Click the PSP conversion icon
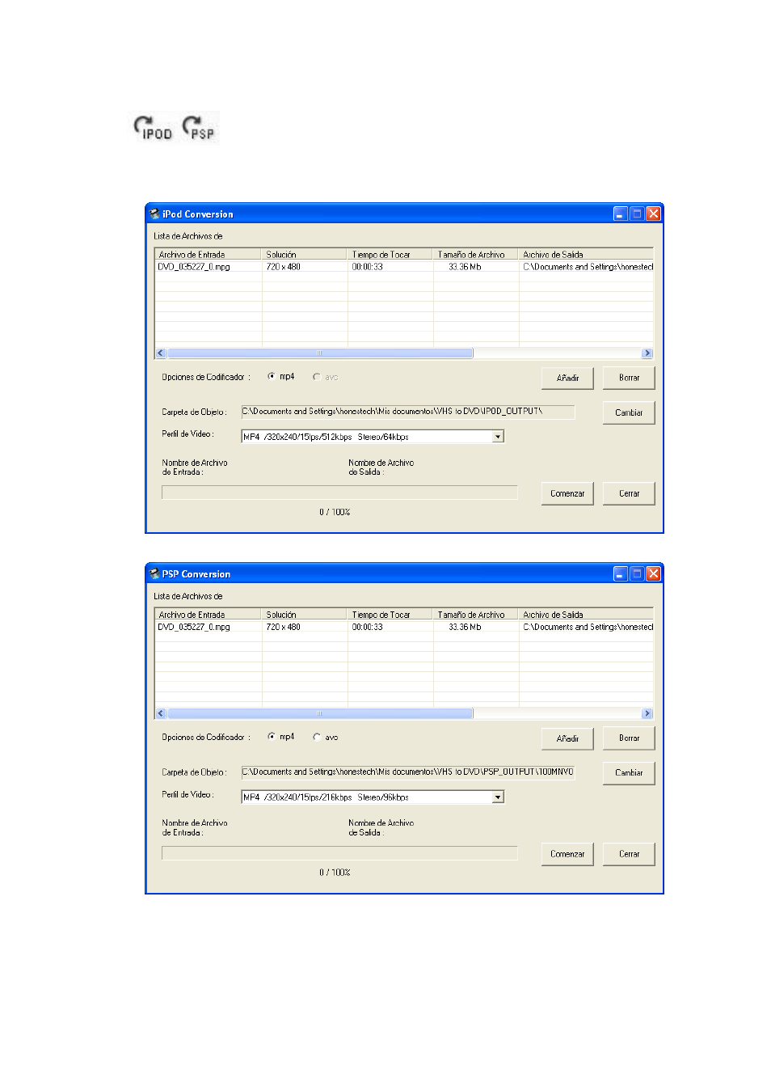 pyautogui.click(x=199, y=129)
